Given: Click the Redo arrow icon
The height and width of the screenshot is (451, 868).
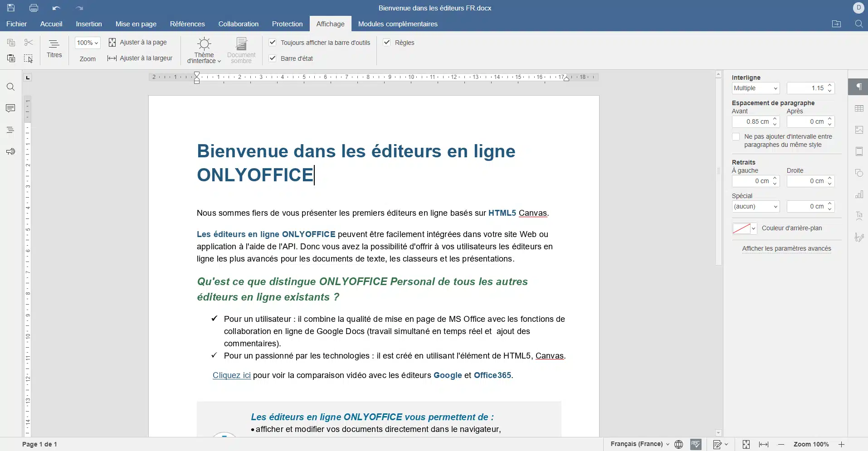Looking at the screenshot, I should [x=79, y=8].
